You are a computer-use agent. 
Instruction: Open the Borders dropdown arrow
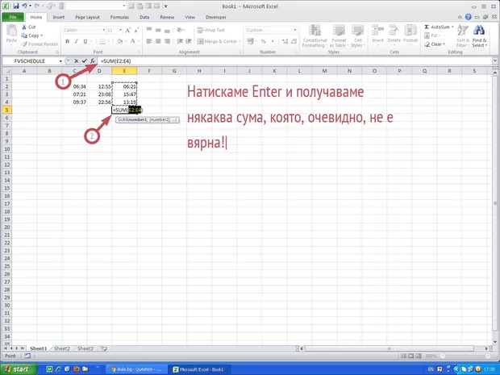[109, 41]
